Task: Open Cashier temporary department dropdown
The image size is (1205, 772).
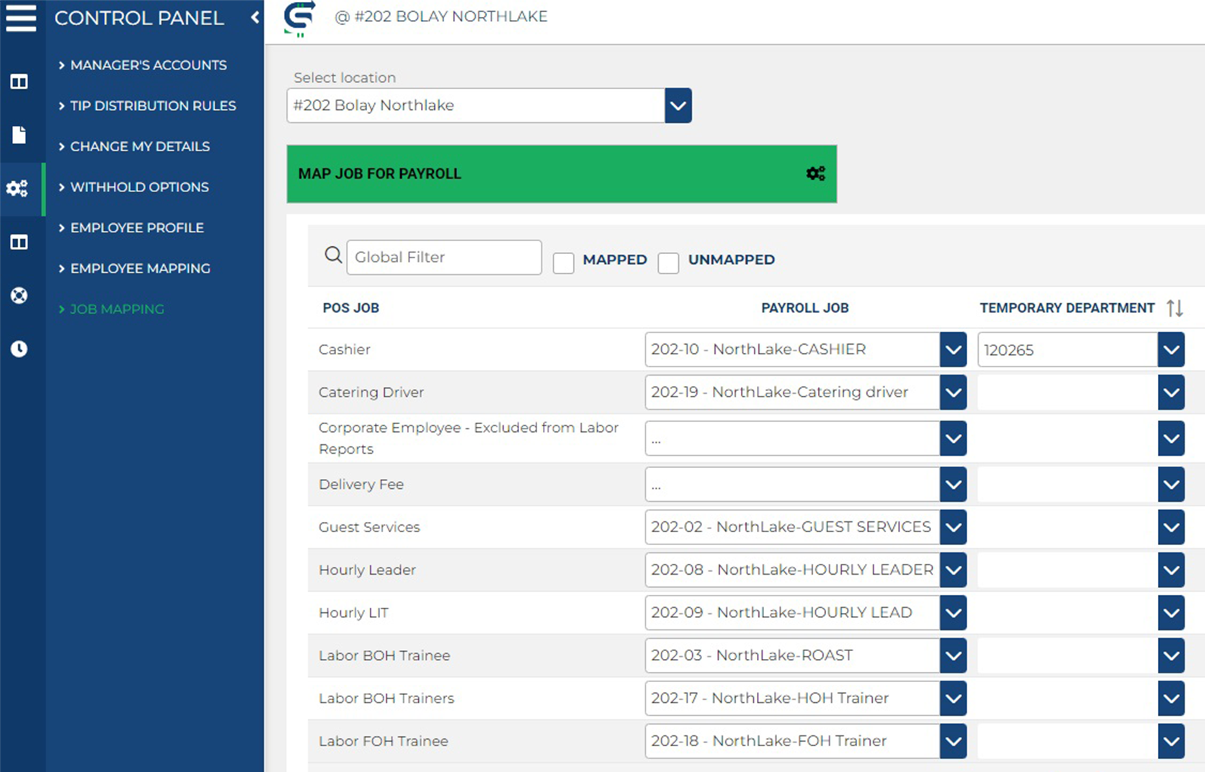Action: click(1170, 350)
